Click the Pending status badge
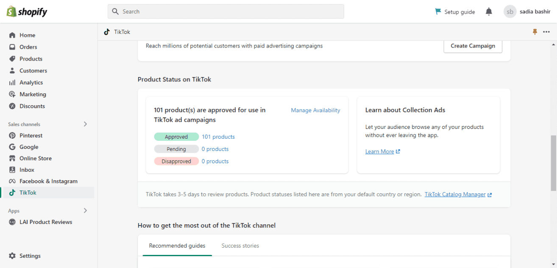 click(x=176, y=149)
